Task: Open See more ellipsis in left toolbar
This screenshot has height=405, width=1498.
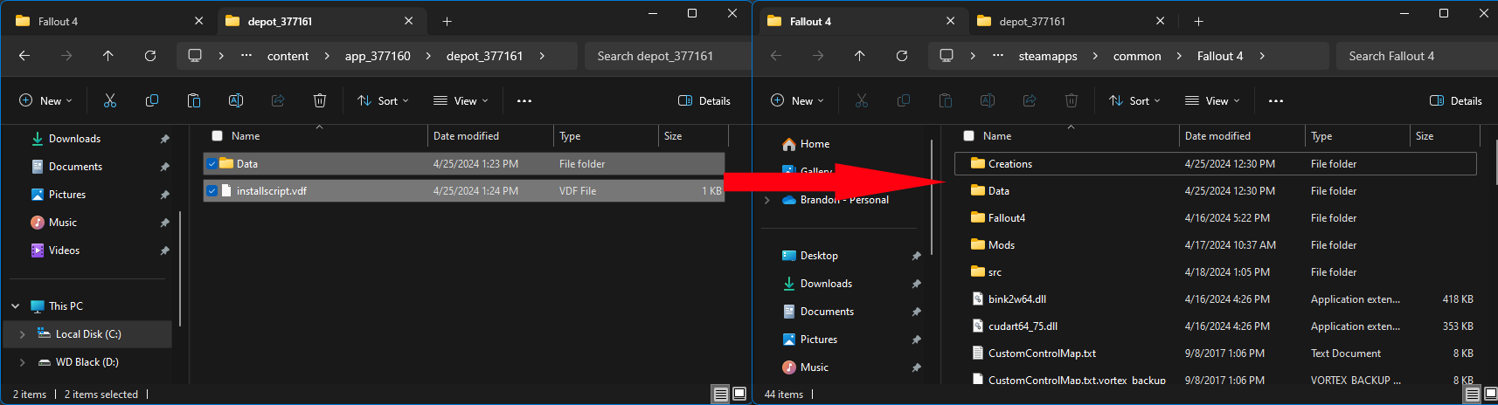Action: [x=524, y=100]
